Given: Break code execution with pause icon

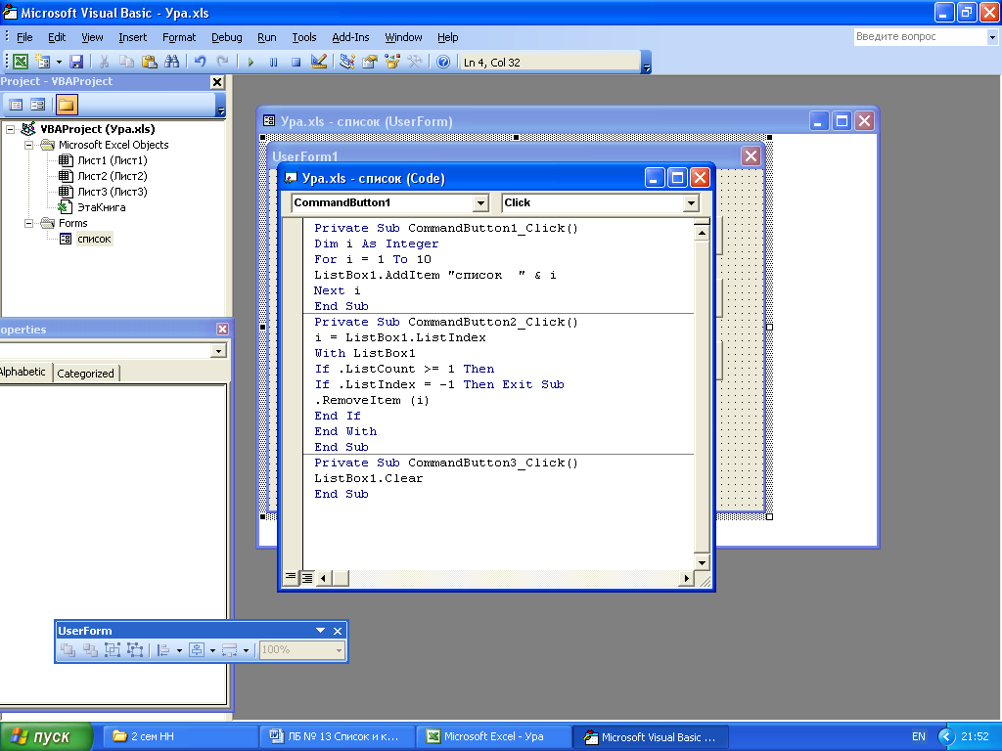Looking at the screenshot, I should [x=274, y=62].
